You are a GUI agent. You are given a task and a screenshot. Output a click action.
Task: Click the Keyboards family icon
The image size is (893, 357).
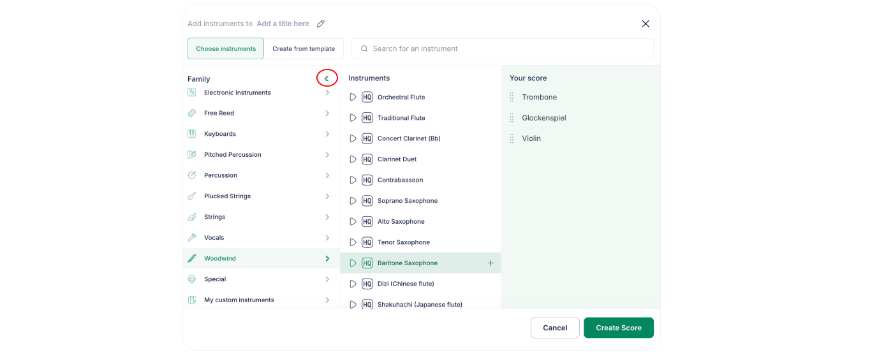click(x=192, y=134)
